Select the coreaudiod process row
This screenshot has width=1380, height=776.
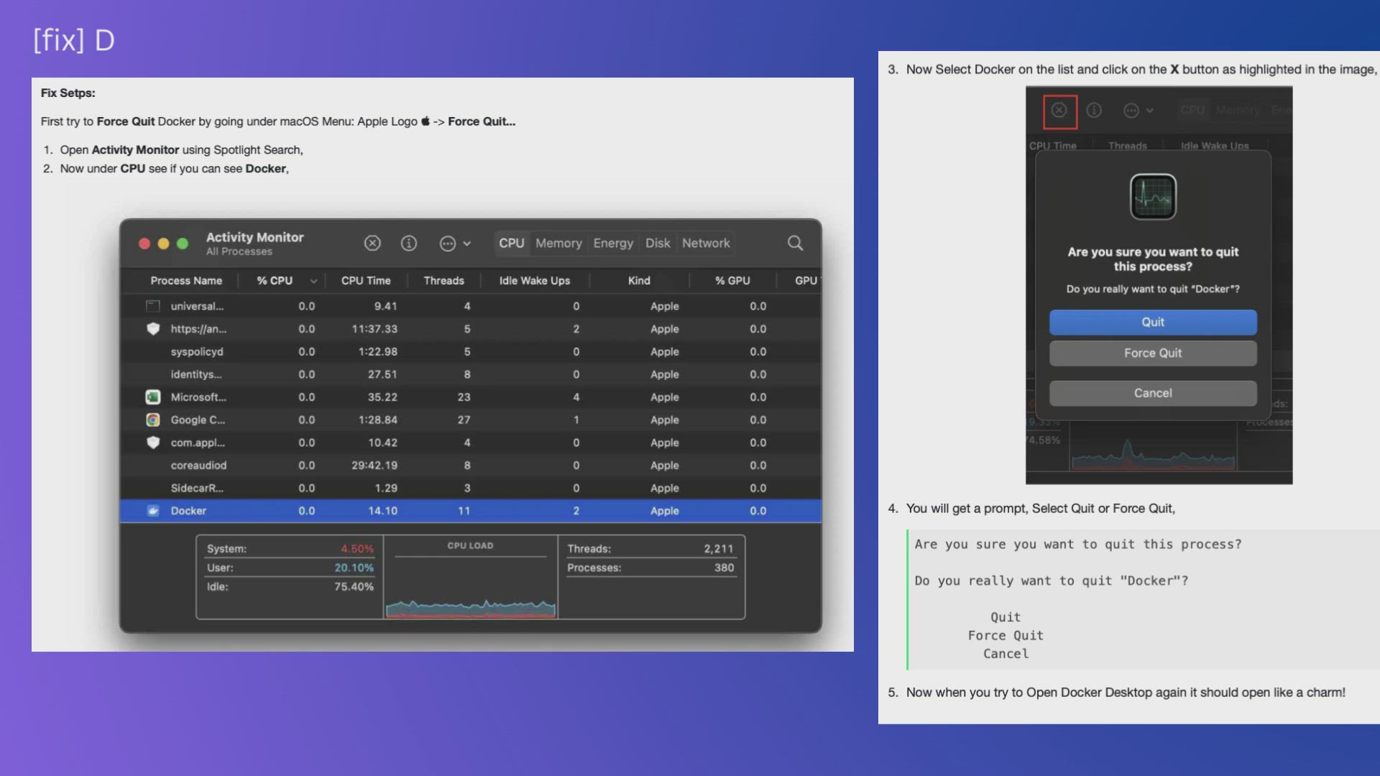[x=471, y=466]
